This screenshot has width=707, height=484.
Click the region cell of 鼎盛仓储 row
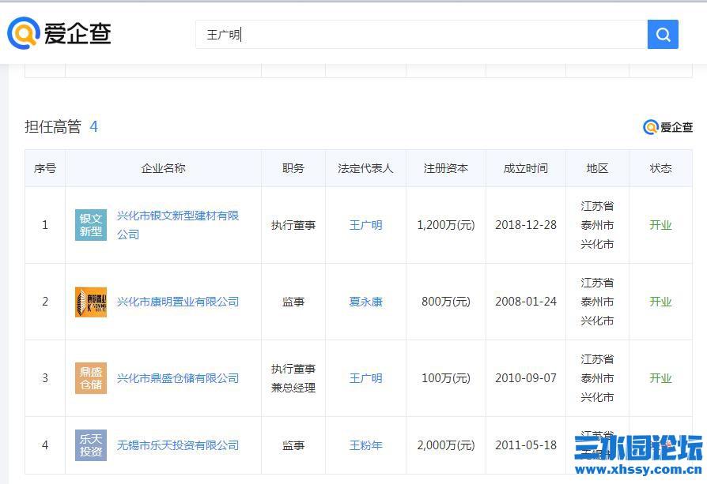pyautogui.click(x=597, y=378)
